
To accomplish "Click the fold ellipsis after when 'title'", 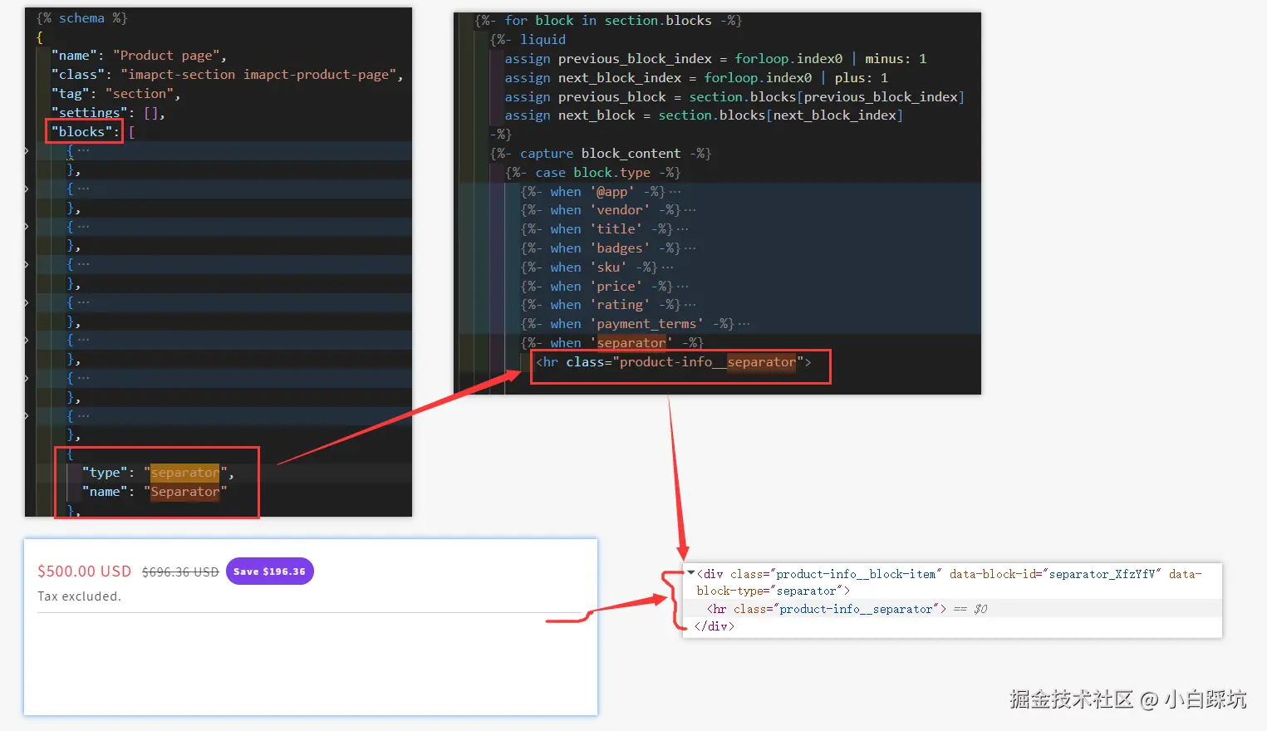I will (682, 229).
